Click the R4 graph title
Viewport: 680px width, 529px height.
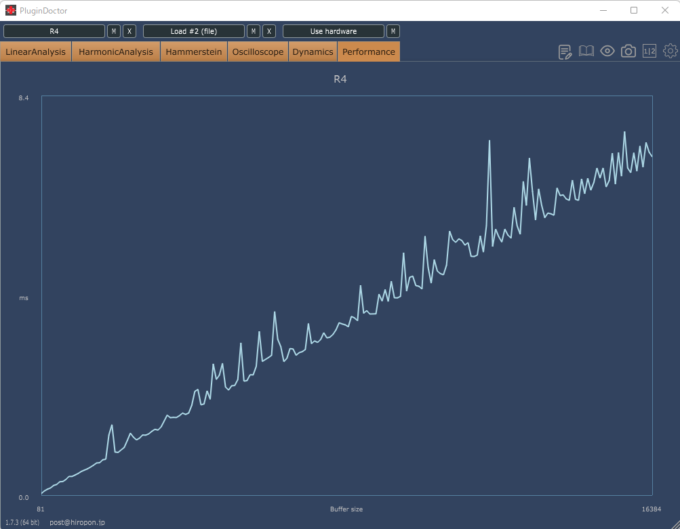(340, 79)
